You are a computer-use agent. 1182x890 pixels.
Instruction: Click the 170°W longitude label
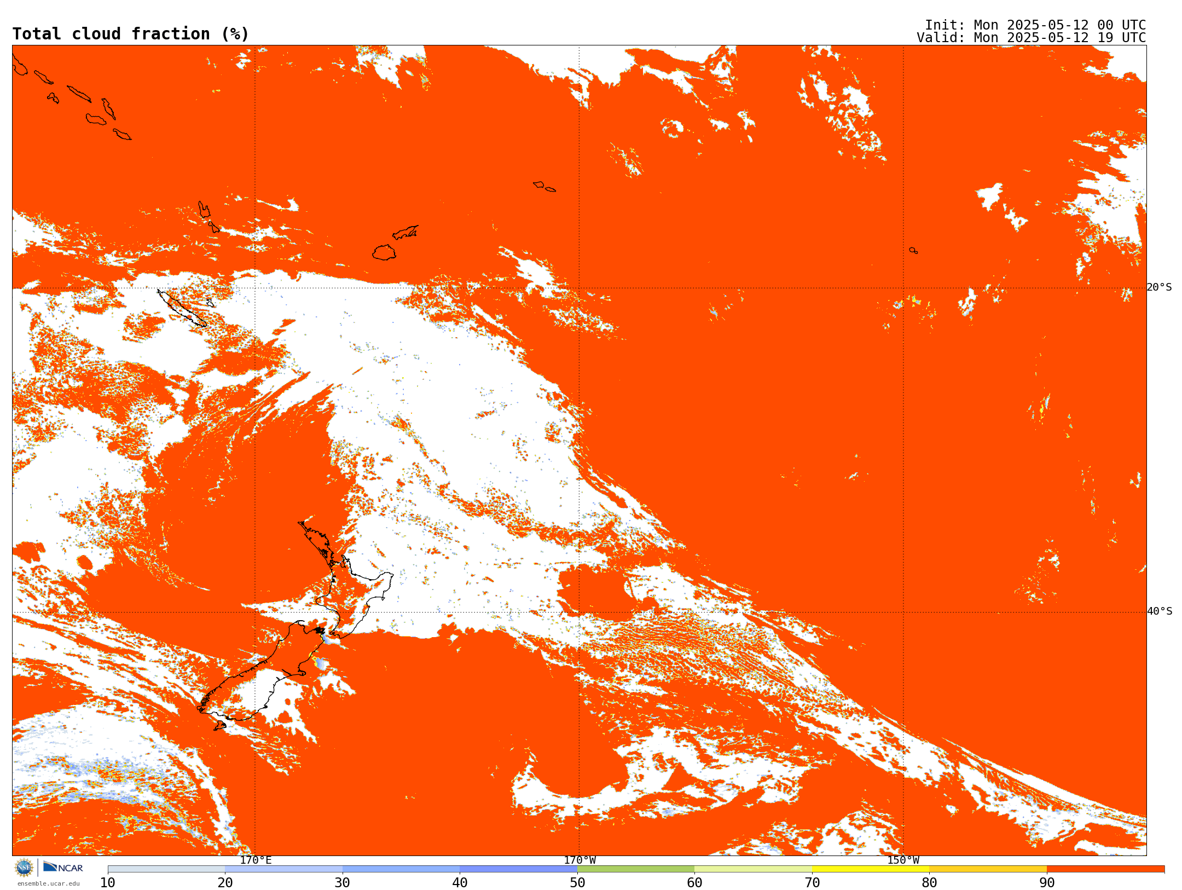(x=580, y=860)
